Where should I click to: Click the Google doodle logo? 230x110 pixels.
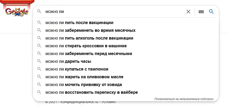(x=17, y=12)
